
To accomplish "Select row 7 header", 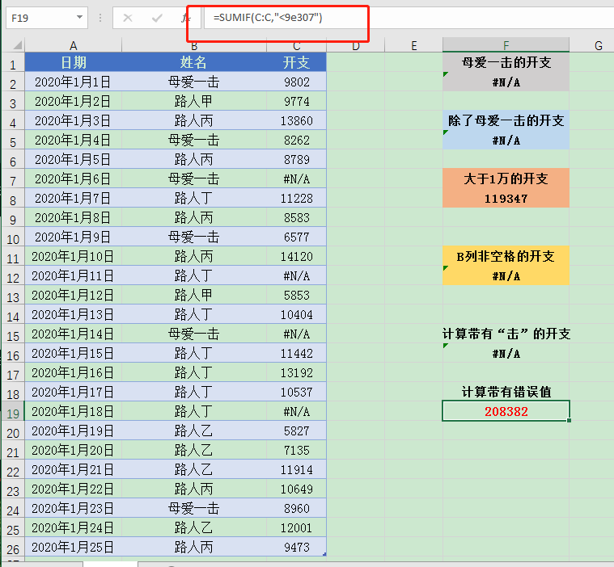I will click(13, 179).
